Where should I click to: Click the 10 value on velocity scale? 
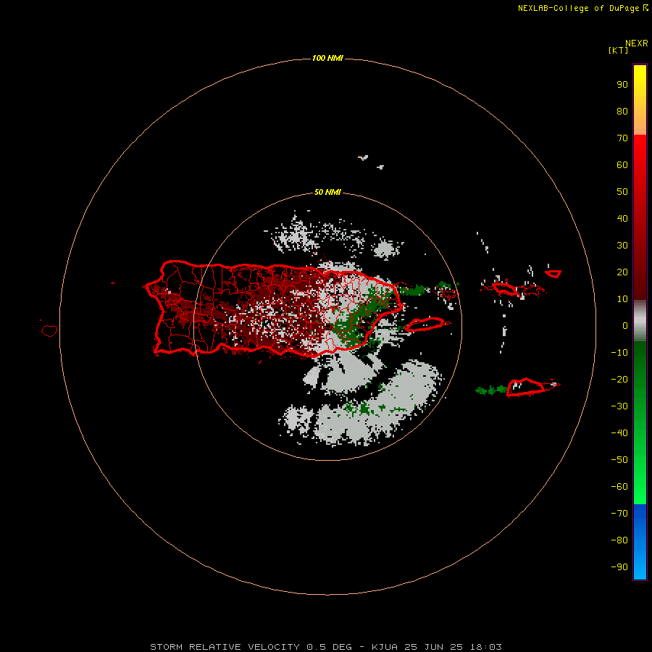(x=622, y=299)
